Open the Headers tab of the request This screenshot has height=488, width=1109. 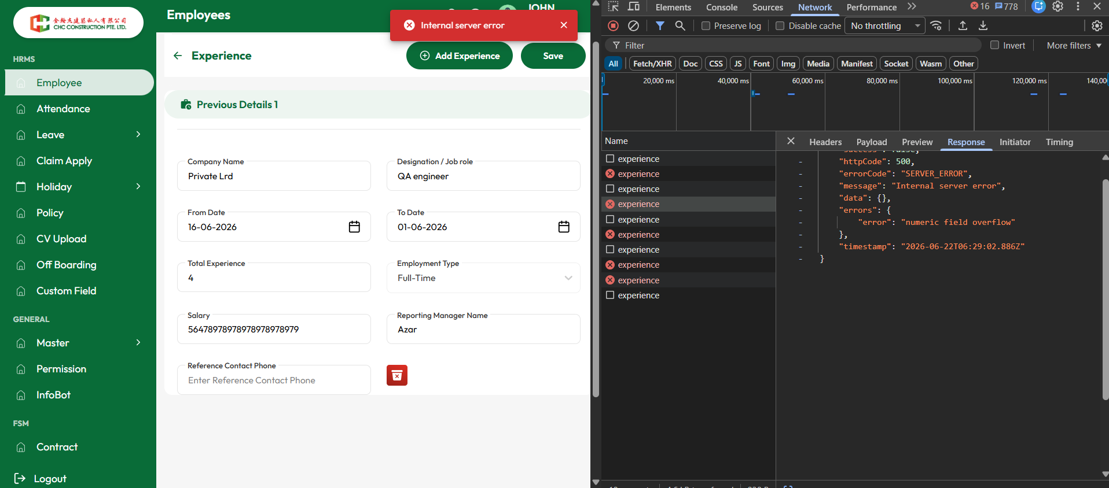coord(825,142)
